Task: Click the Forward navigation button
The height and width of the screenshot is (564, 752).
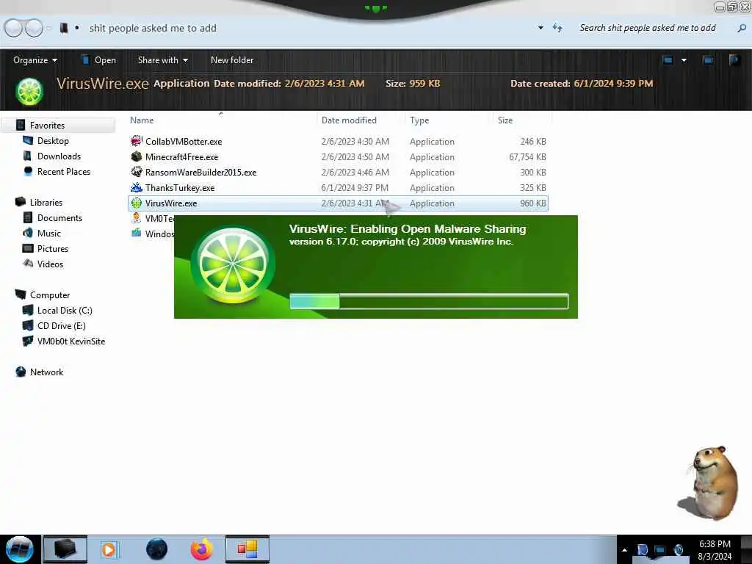Action: [x=34, y=28]
